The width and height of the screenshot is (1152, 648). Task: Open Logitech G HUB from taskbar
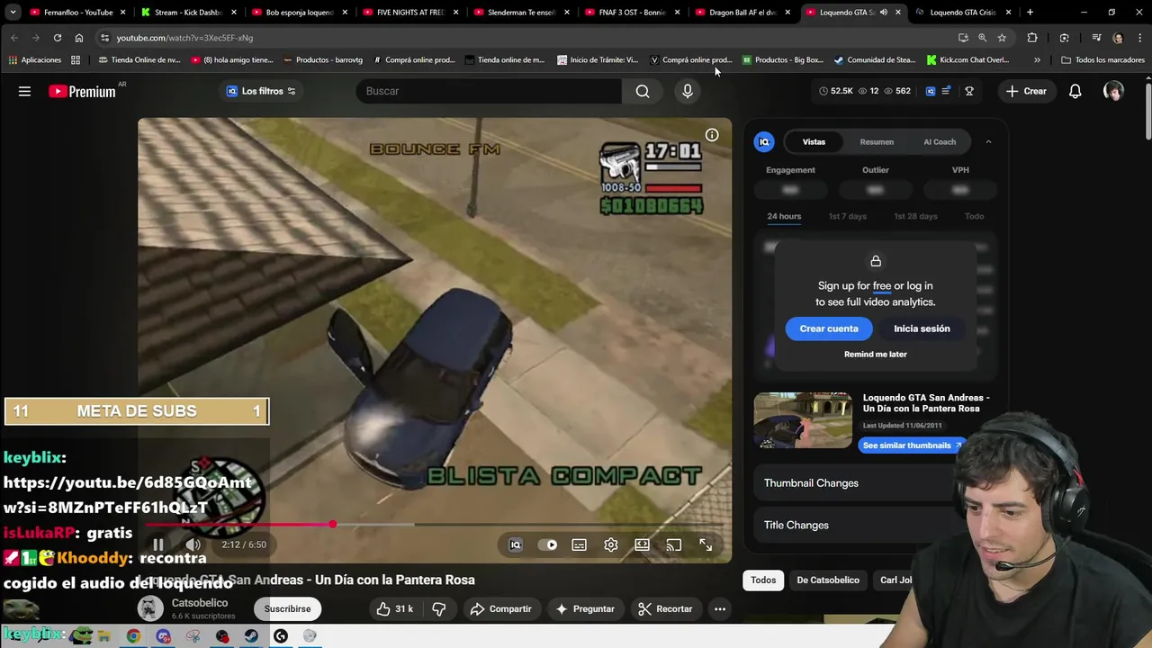[x=281, y=636]
